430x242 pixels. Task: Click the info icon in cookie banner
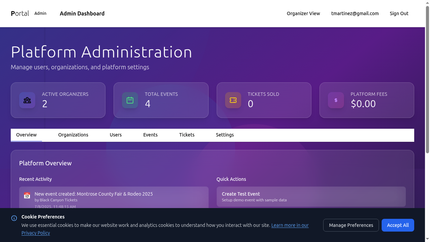(x=14, y=218)
